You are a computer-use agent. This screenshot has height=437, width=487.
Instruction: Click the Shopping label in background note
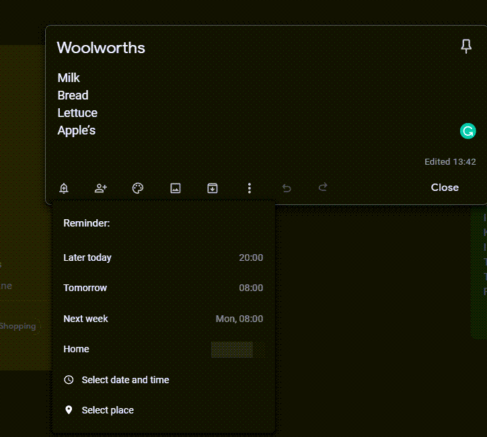(x=17, y=326)
